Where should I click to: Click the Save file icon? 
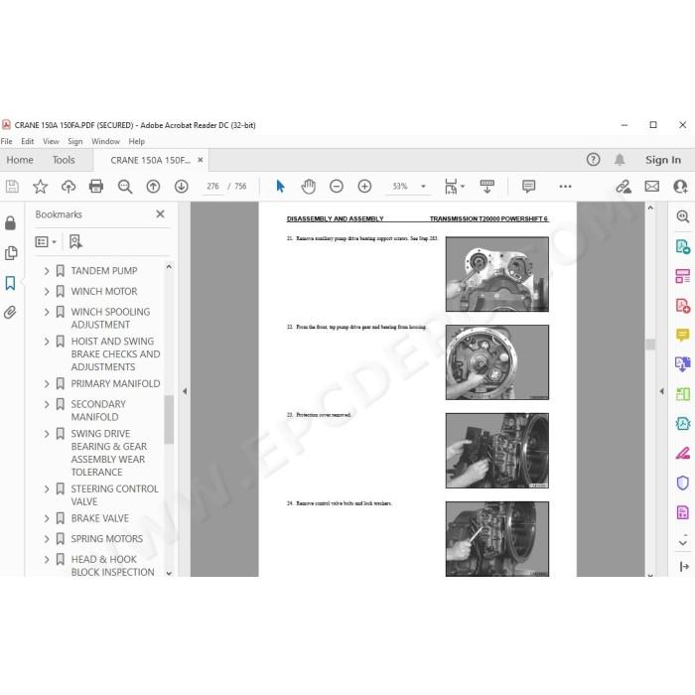click(12, 187)
